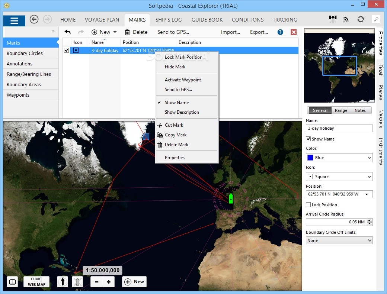
Task: Click the forward navigation arrow
Action: pyautogui.click(x=47, y=19)
